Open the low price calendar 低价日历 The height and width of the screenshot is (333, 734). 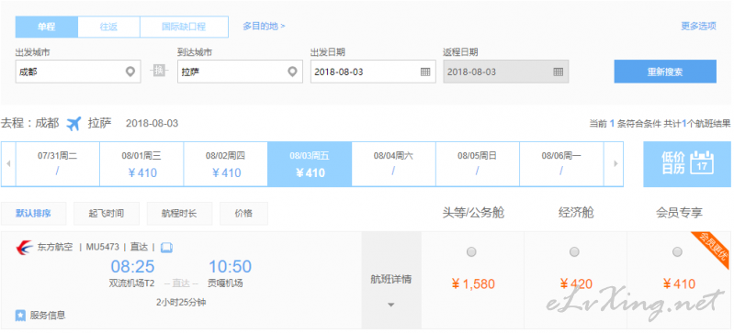pos(687,163)
